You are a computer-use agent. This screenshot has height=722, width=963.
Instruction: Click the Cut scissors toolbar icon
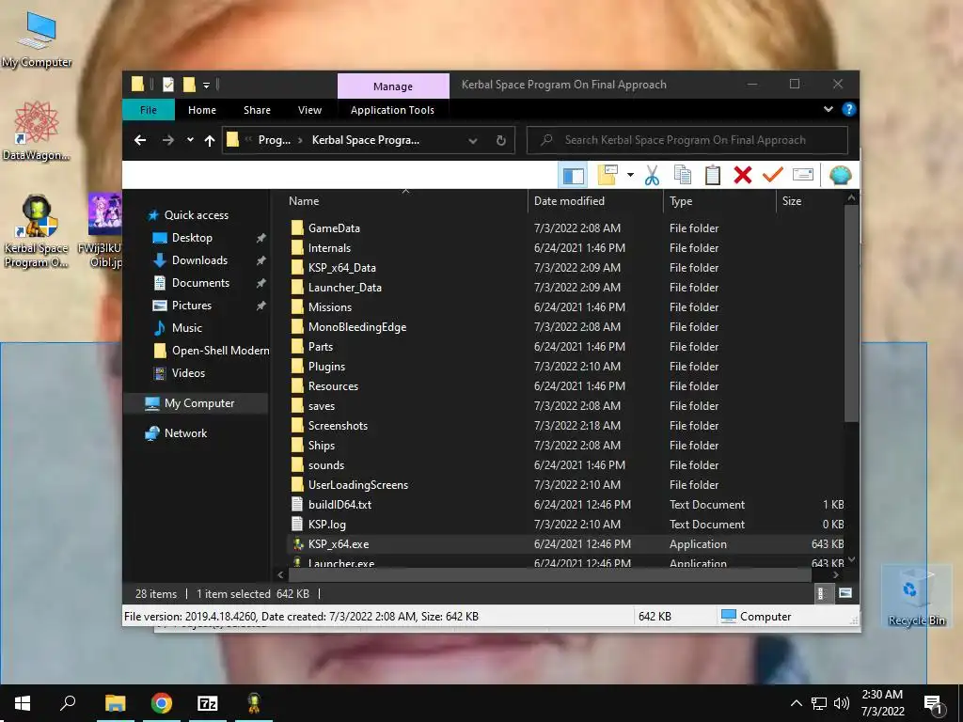(x=652, y=176)
